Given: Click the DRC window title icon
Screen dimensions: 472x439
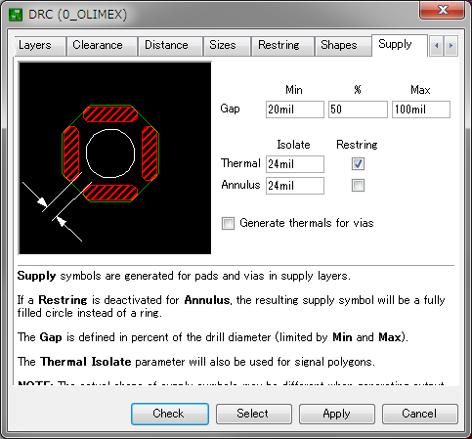Looking at the screenshot, I should [15, 15].
